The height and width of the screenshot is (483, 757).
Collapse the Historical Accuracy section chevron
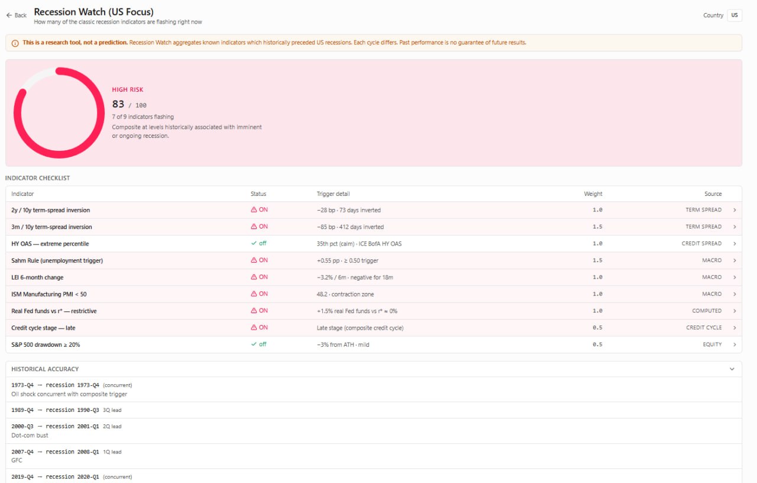tap(732, 369)
